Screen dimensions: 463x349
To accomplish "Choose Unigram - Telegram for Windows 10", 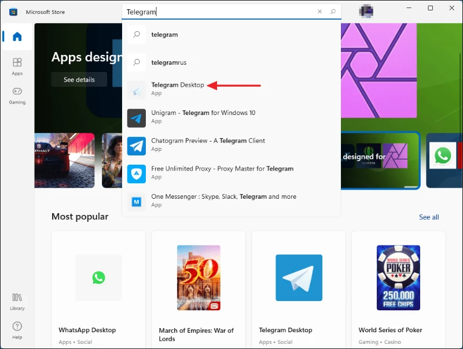I will click(231, 118).
